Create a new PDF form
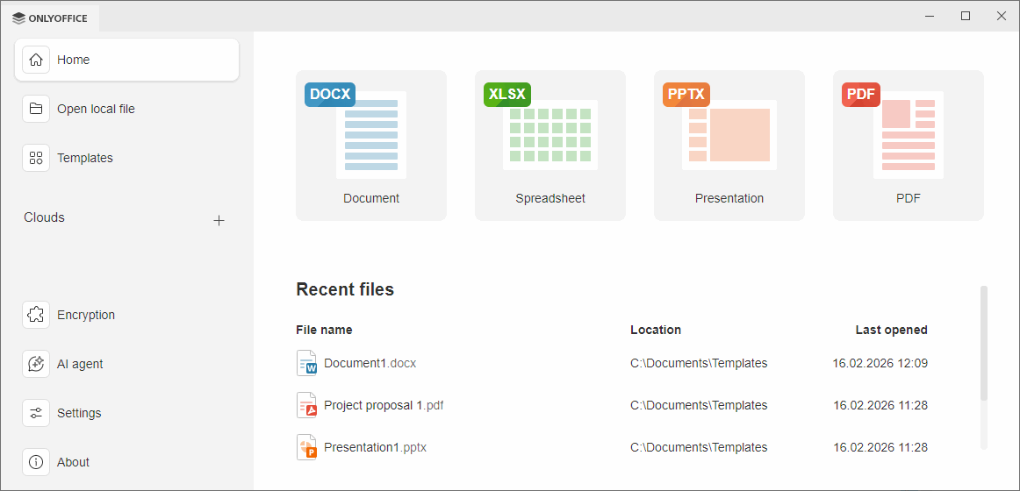Screen dimensions: 1020x491 pos(909,146)
